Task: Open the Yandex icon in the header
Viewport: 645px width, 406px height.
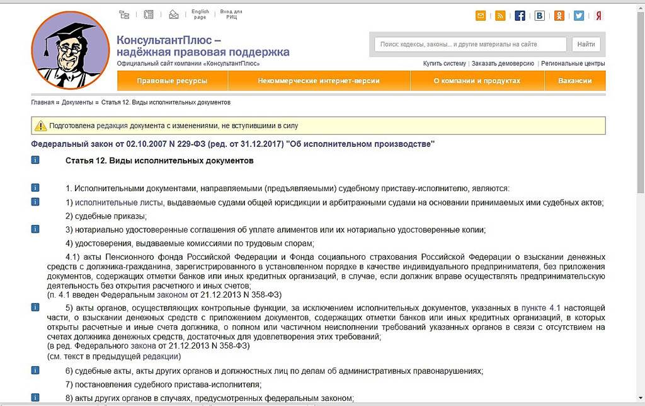Action: [598, 16]
